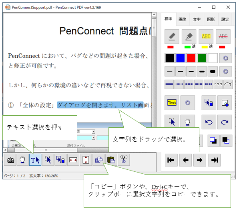Screen dimensions: 239x211
Task: Go to the next page
Action: click(200, 160)
